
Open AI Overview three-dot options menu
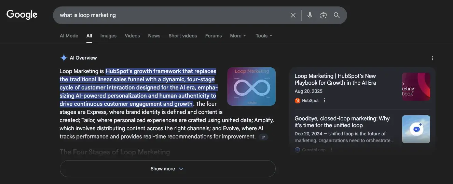click(432, 58)
